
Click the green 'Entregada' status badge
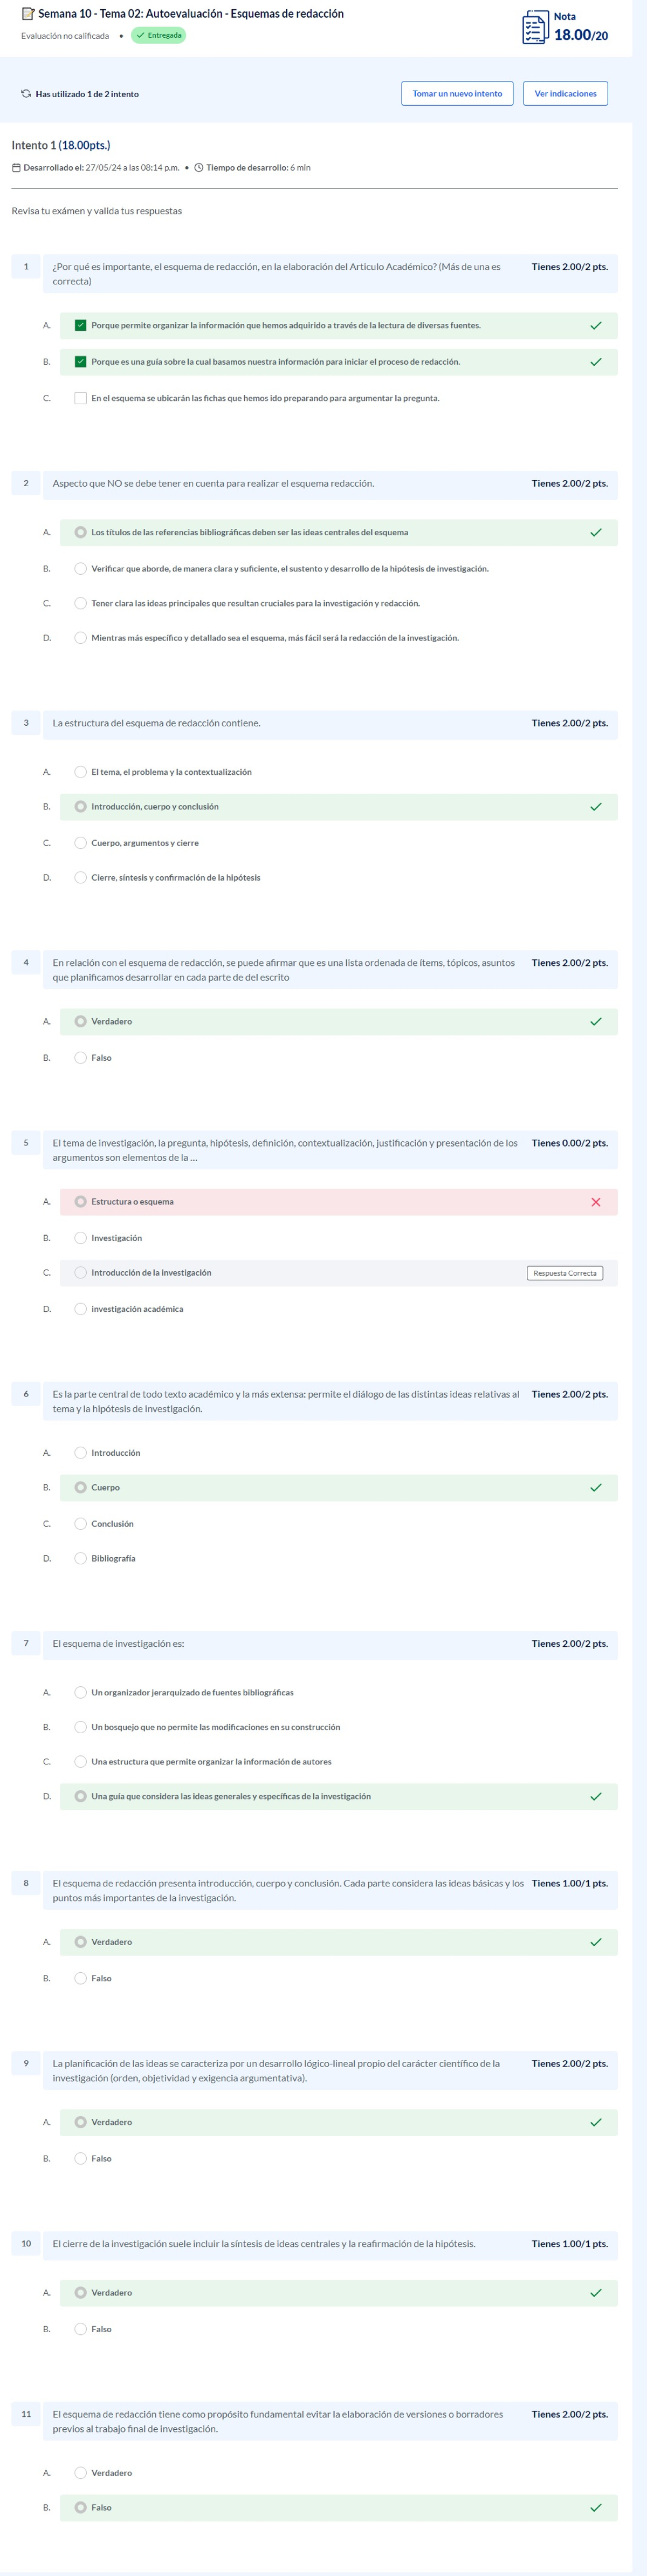(x=159, y=36)
